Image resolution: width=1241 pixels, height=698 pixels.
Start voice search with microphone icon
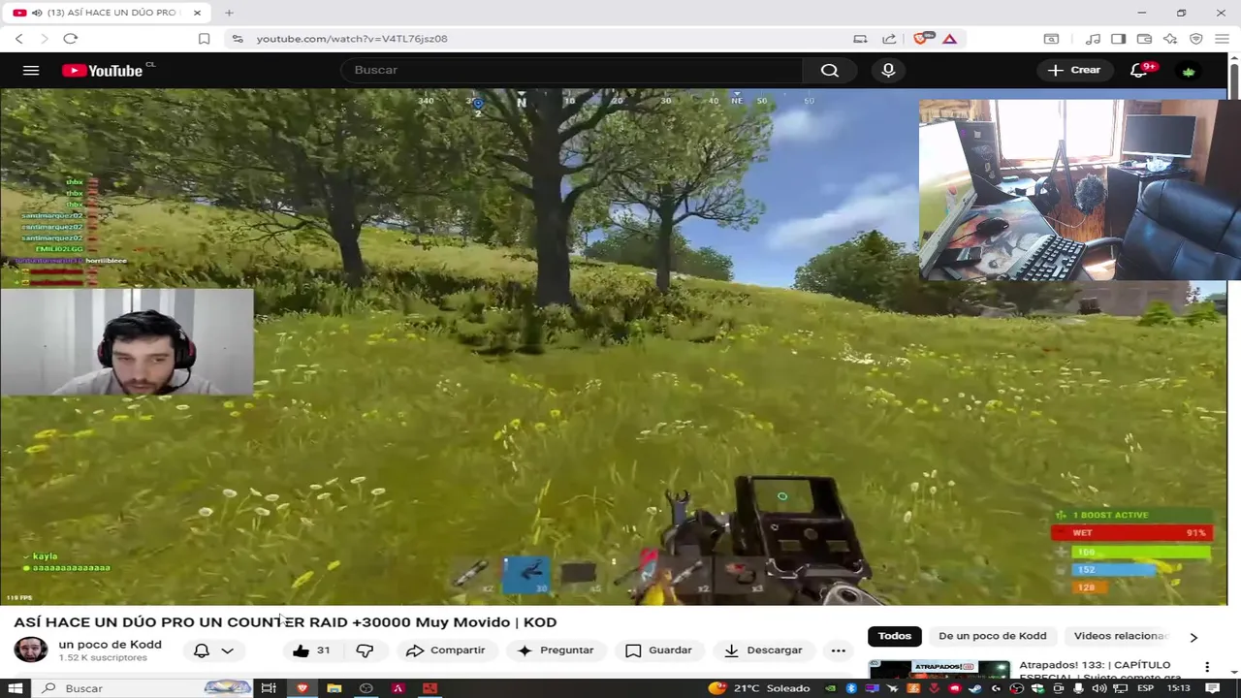click(x=888, y=70)
